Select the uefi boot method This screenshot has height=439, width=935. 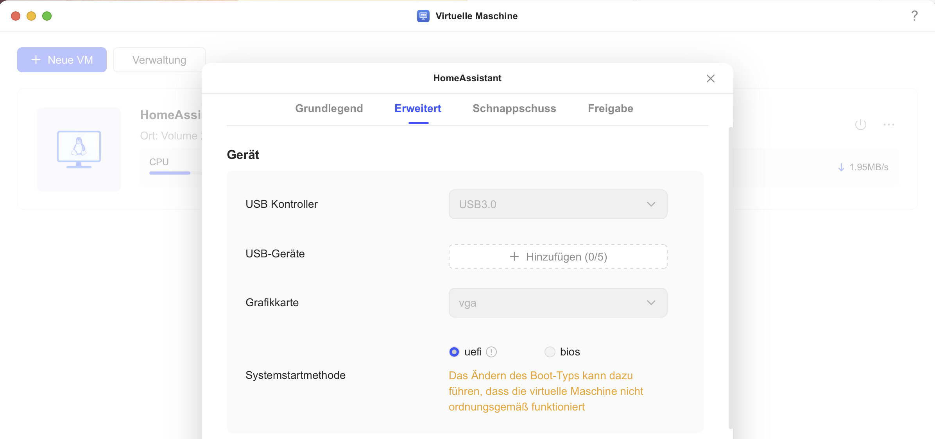454,352
